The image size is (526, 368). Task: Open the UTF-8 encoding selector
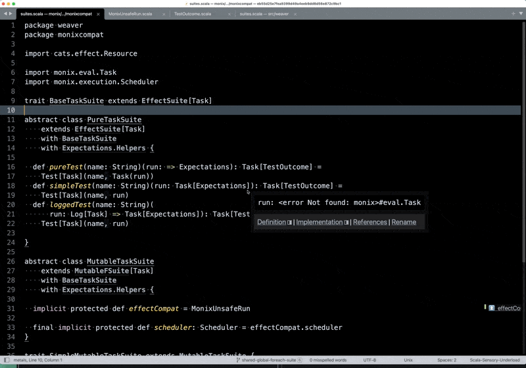click(x=370, y=360)
